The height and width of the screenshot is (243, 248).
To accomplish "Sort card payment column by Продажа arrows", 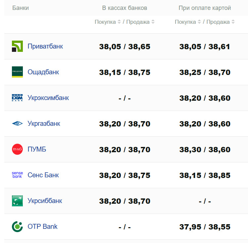I will coord(233,22).
